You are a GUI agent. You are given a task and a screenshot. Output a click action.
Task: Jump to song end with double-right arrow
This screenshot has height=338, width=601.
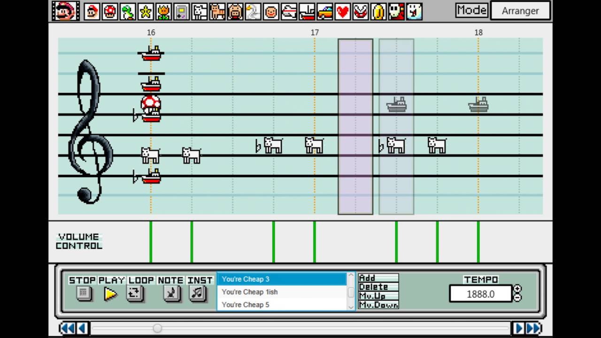(x=533, y=328)
